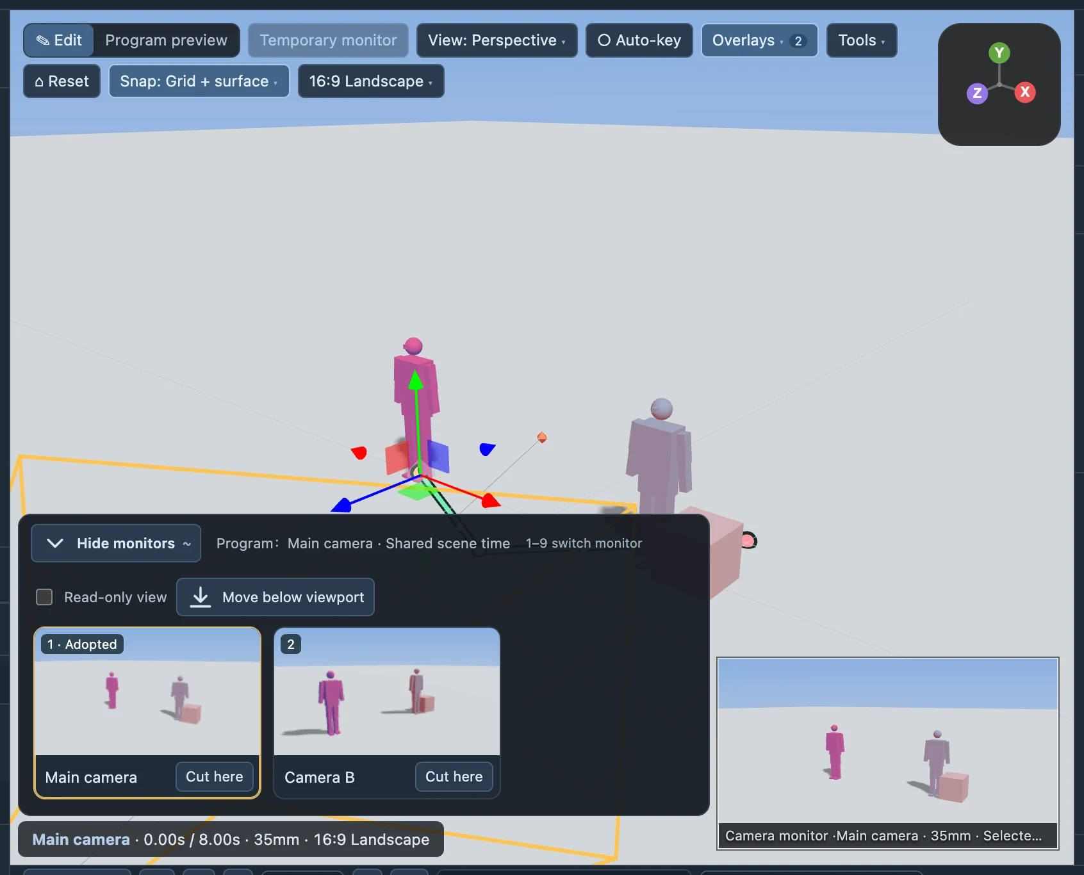Viewport: 1084px width, 875px height.
Task: Click the red X translate arrow tip
Action: [x=491, y=500]
